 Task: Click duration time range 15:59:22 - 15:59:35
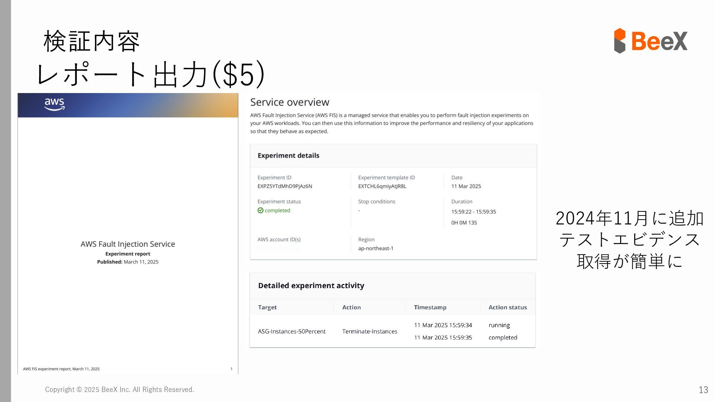point(474,211)
